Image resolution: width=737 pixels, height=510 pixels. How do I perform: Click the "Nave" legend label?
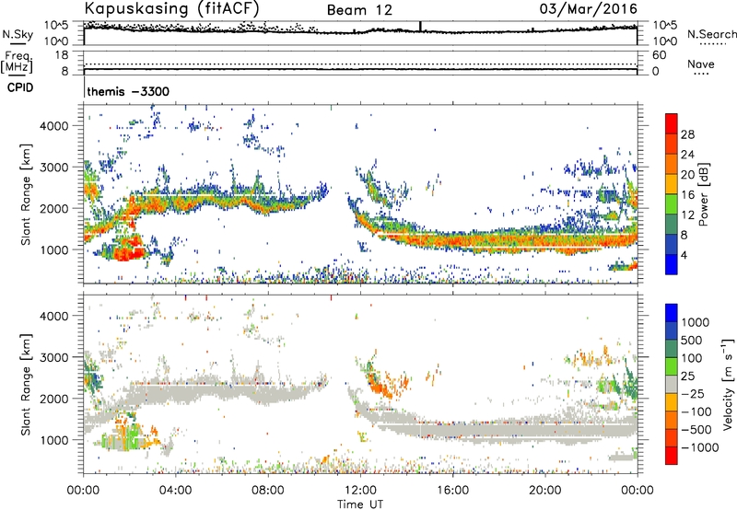(x=700, y=64)
